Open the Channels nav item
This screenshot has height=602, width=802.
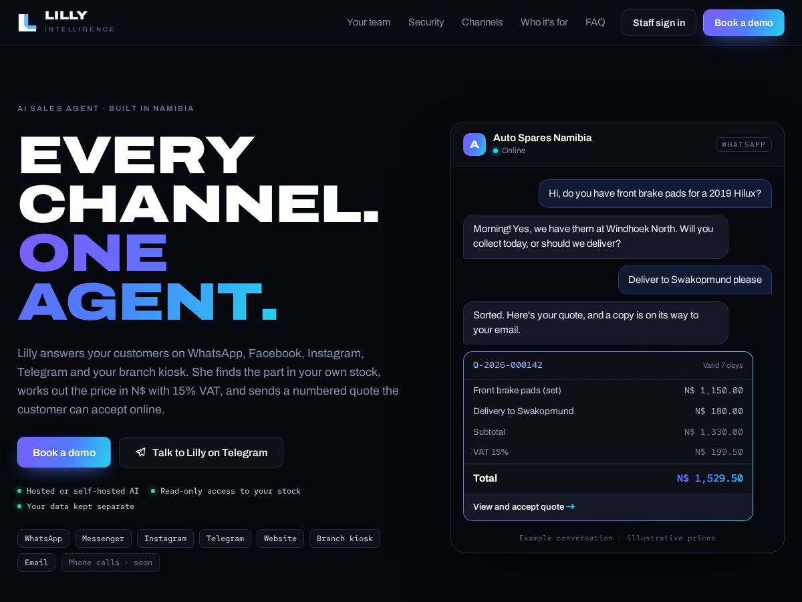tap(483, 22)
